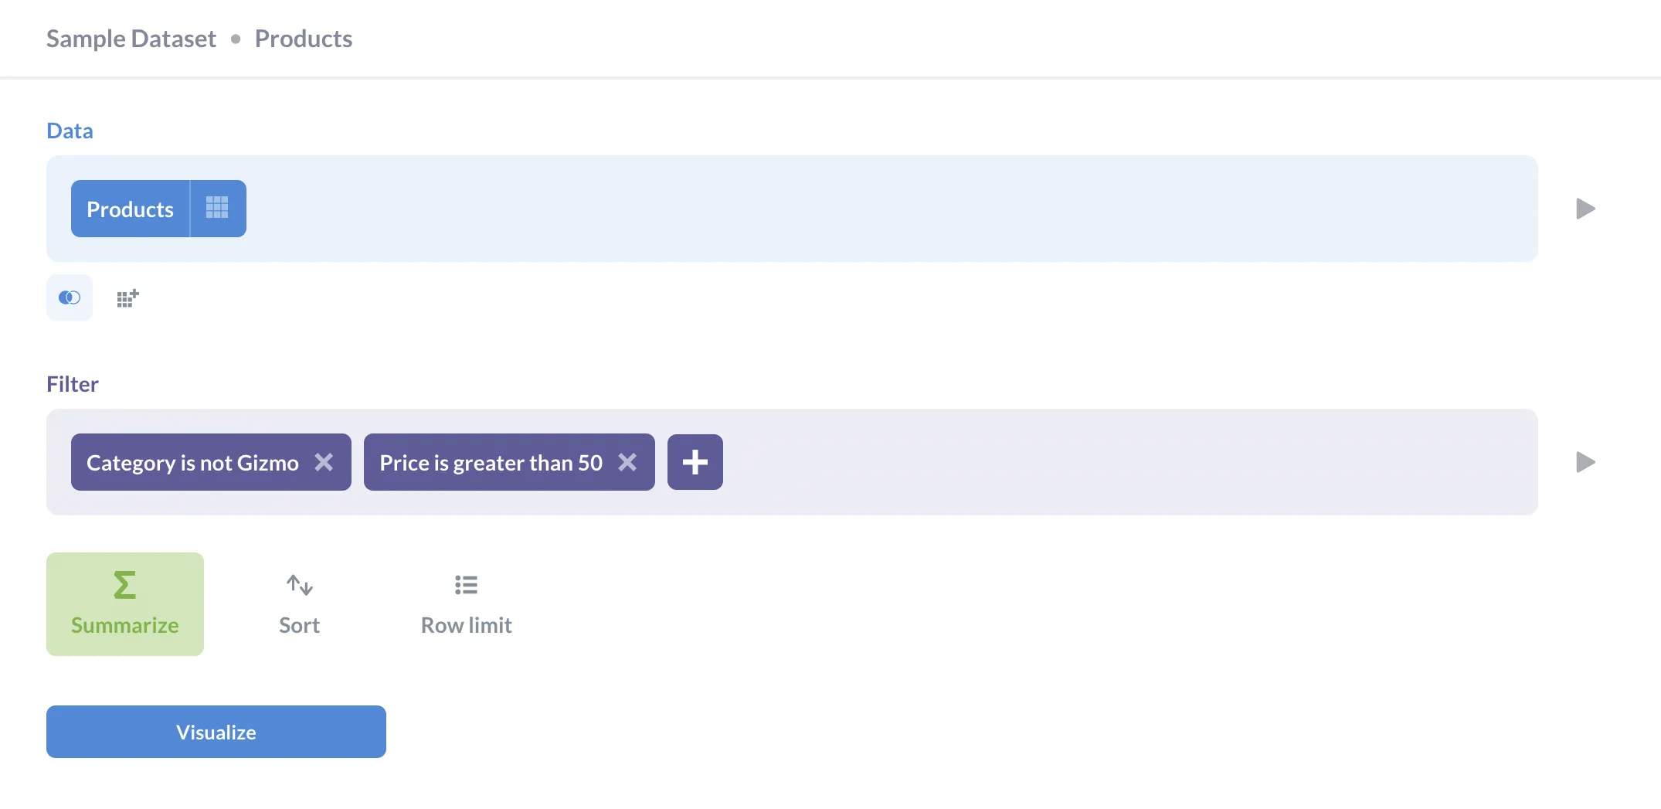Go to Sample Dataset breadcrumb
The height and width of the screenshot is (809, 1661).
pos(131,39)
